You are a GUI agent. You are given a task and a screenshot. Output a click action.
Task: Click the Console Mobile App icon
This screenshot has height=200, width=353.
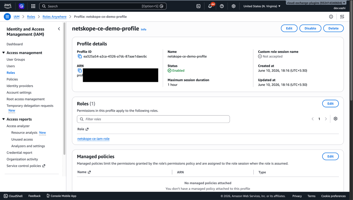point(48,196)
